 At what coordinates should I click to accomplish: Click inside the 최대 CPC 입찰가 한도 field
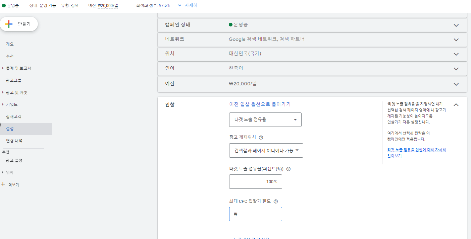click(x=255, y=214)
